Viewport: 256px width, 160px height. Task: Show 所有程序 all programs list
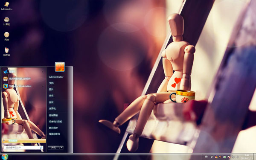(x=24, y=141)
